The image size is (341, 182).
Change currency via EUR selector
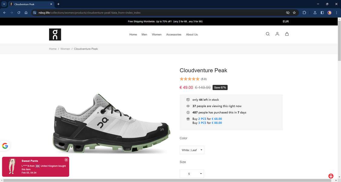pyautogui.click(x=286, y=21)
